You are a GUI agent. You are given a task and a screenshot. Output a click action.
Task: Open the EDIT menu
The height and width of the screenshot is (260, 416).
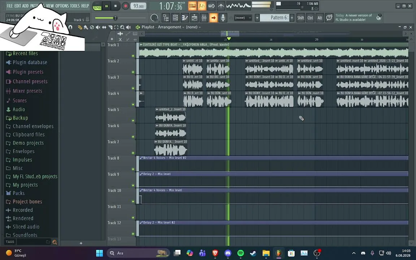[x=17, y=5]
